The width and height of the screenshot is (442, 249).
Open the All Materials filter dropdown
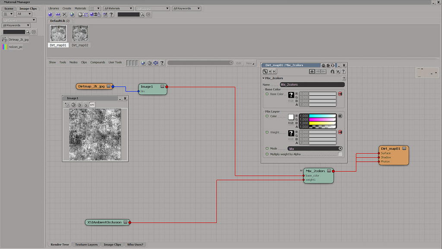coord(118,9)
